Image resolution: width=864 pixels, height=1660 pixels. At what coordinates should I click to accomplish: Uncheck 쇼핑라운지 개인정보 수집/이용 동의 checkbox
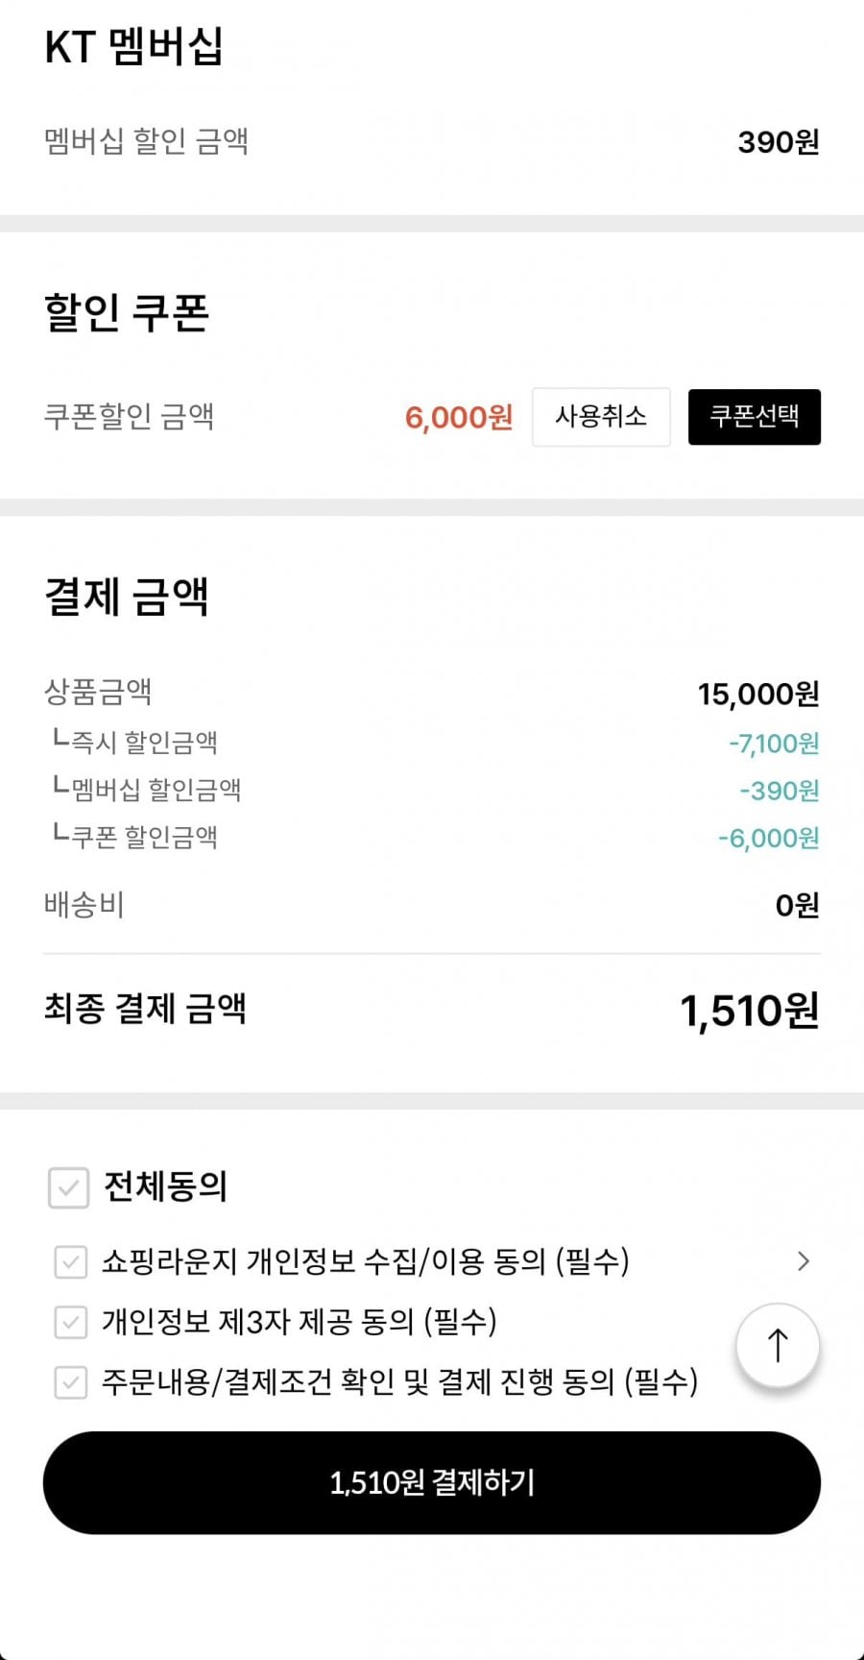pos(71,1261)
